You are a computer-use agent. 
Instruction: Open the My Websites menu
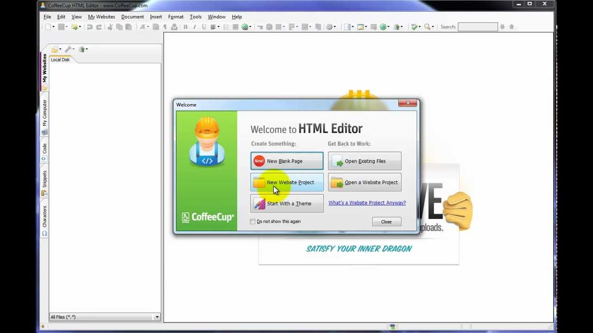101,17
